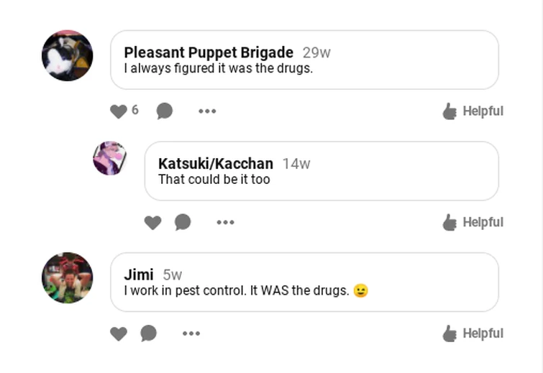
Task: Visit Jimi username link
Action: [x=139, y=275]
